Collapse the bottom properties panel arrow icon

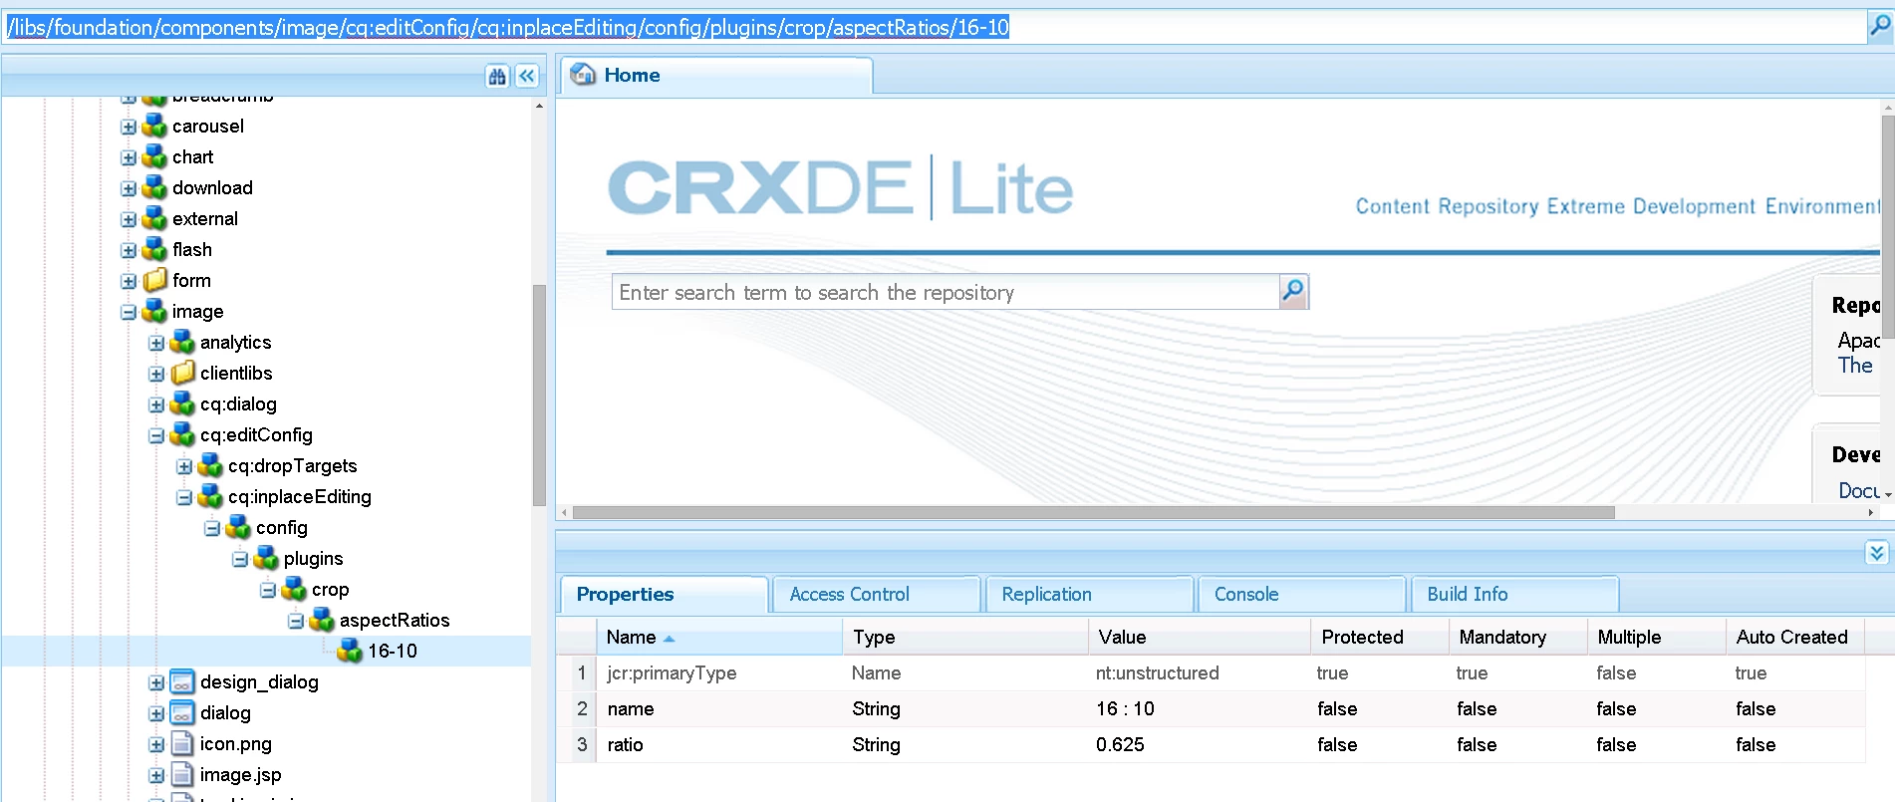click(1876, 553)
